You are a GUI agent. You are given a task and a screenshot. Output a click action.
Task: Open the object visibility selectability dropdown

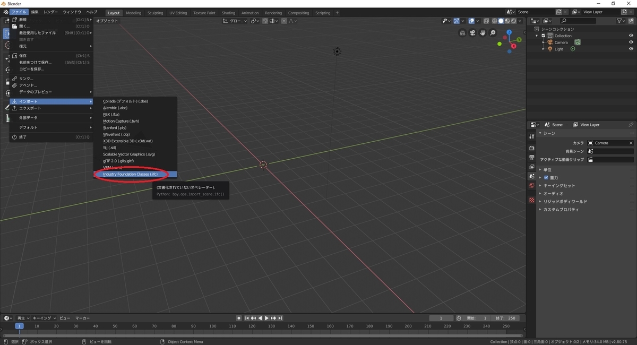pyautogui.click(x=447, y=21)
